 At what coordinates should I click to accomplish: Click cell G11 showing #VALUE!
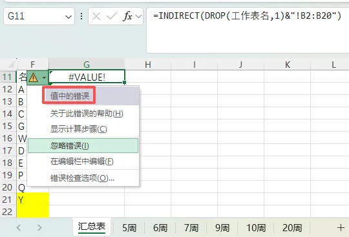tap(87, 77)
